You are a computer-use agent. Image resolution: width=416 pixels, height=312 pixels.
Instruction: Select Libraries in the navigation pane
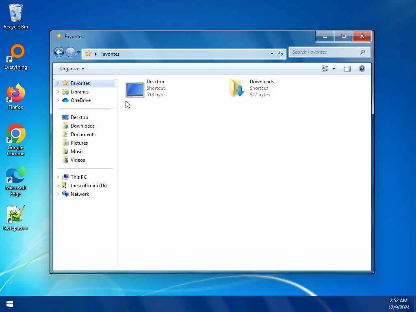(x=80, y=92)
